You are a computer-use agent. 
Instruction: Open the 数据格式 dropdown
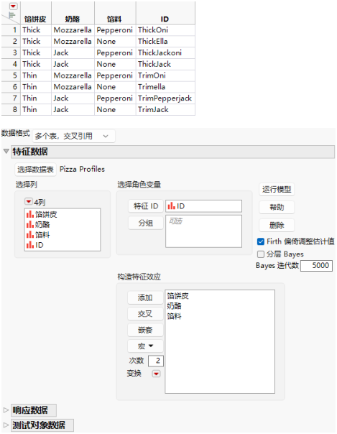[x=73, y=136]
